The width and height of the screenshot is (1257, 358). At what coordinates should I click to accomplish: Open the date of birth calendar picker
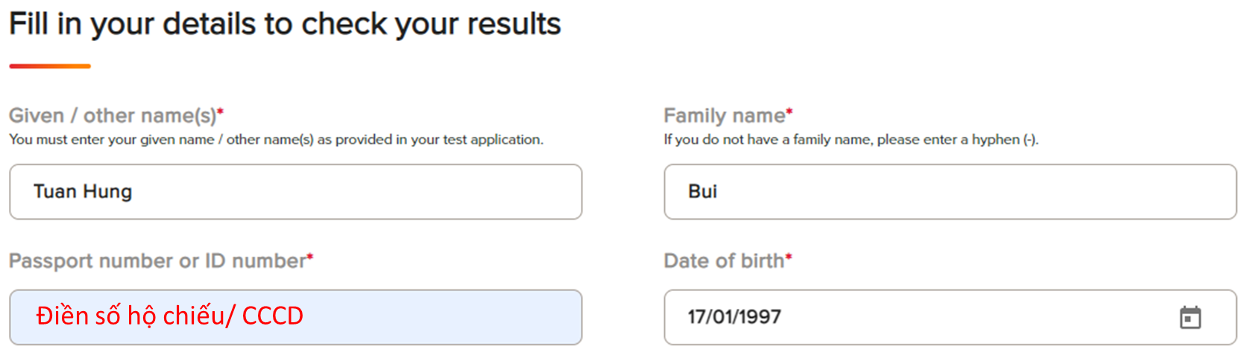1190,317
